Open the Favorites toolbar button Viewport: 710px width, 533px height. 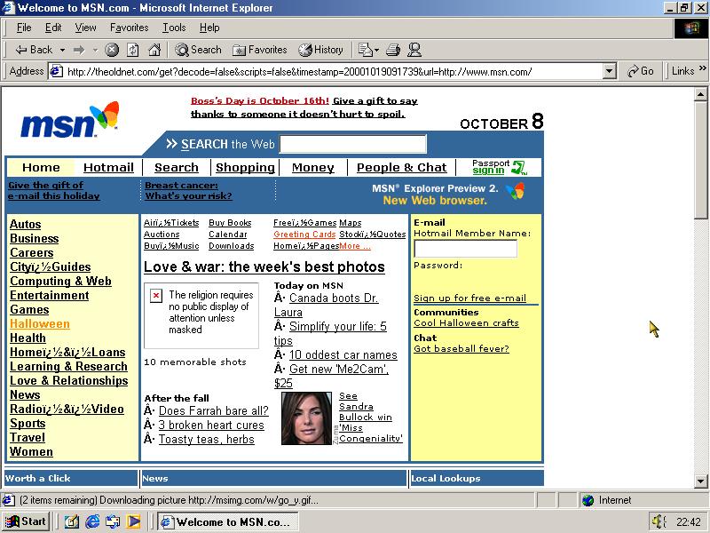pos(259,50)
